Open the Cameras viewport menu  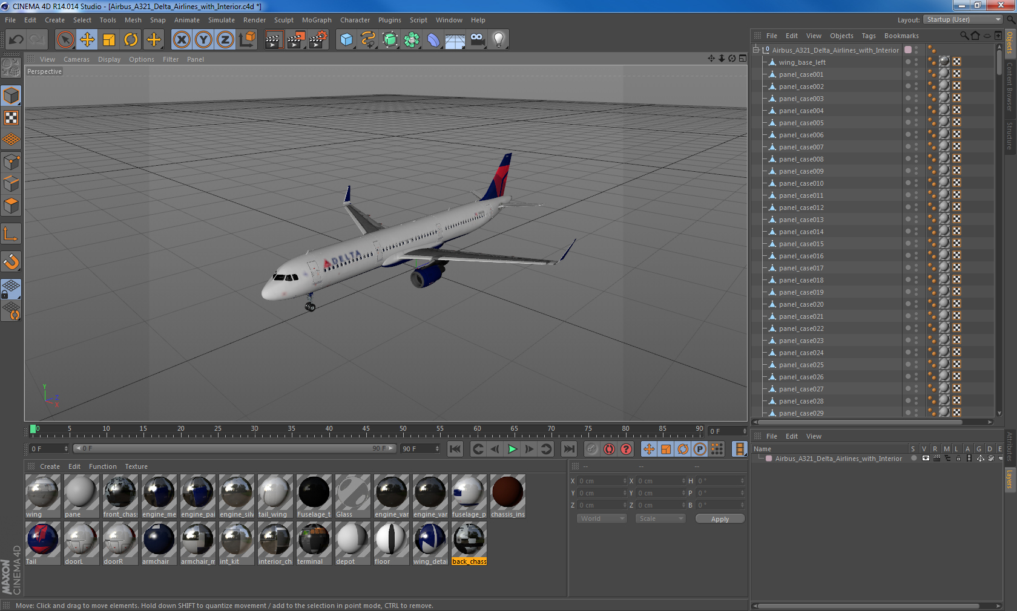76,59
